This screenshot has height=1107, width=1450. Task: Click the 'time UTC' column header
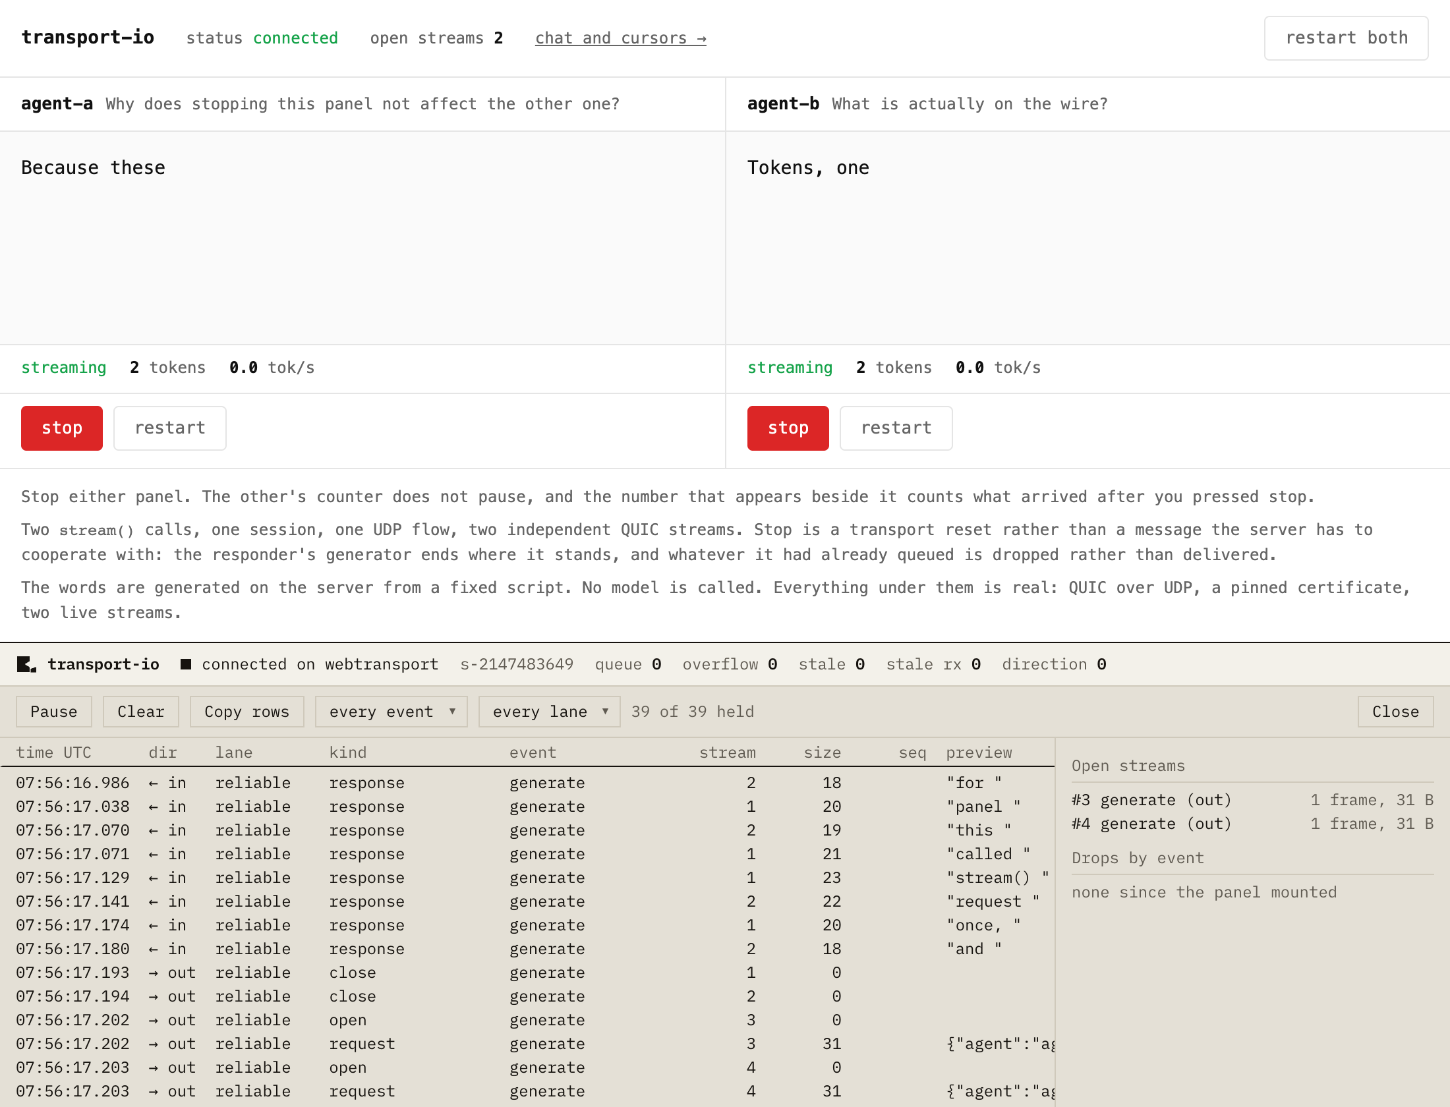pos(54,752)
